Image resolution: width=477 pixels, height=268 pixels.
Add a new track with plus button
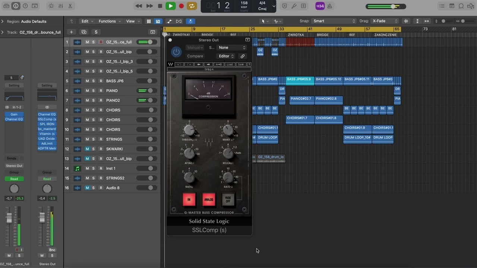click(x=71, y=32)
